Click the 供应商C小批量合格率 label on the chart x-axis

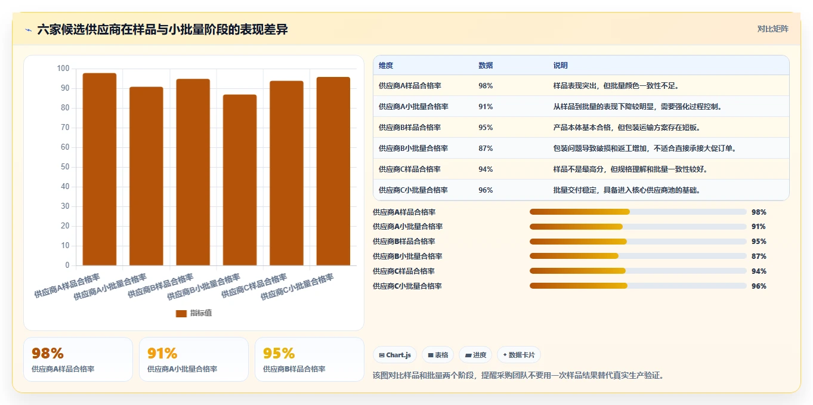(296, 286)
